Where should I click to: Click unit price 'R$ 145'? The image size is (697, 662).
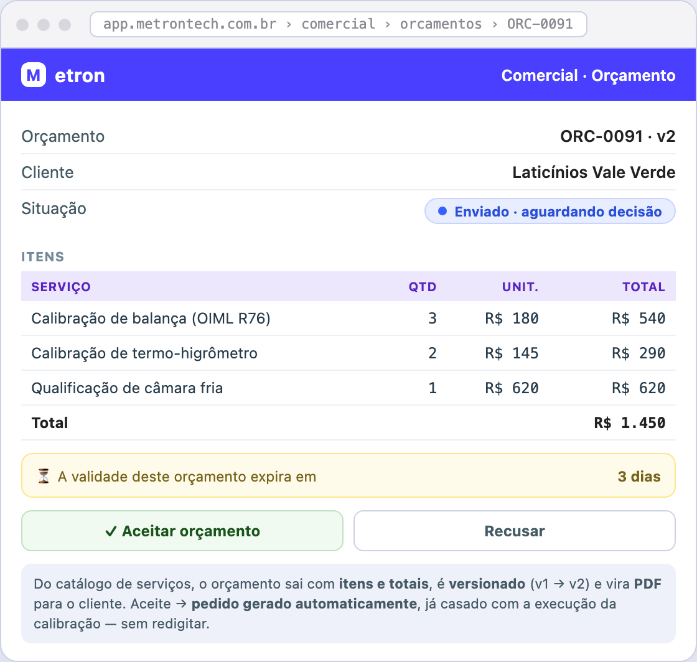(512, 353)
